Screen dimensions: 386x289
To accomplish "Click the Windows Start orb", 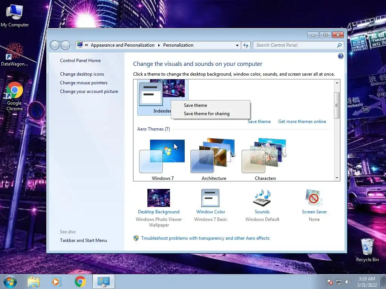I will click(10, 281).
